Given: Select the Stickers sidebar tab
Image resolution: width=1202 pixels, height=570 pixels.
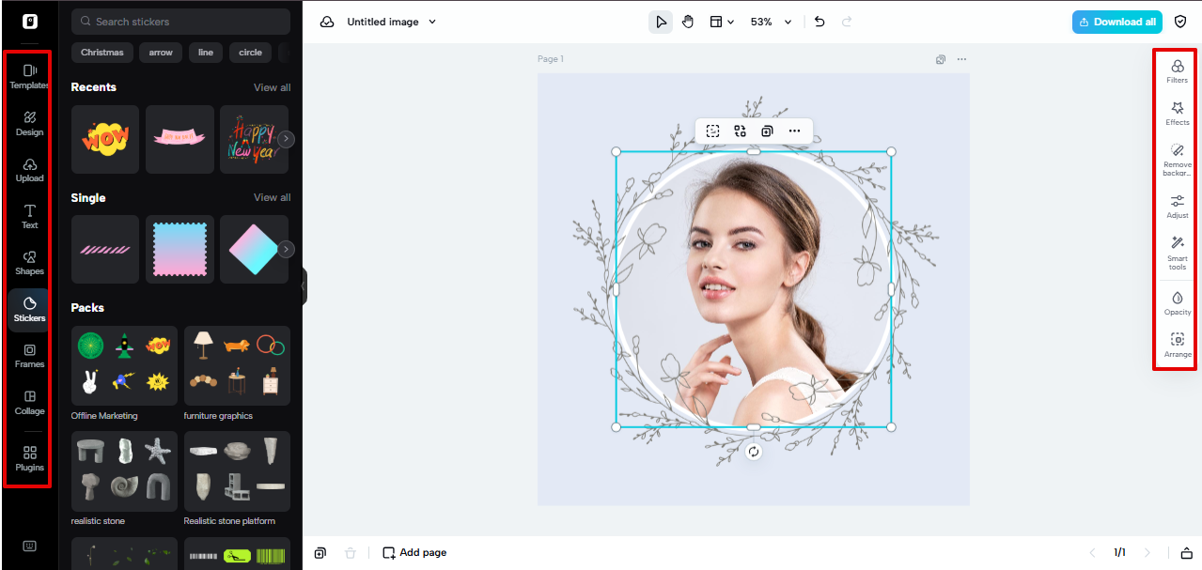Looking at the screenshot, I should tap(29, 310).
